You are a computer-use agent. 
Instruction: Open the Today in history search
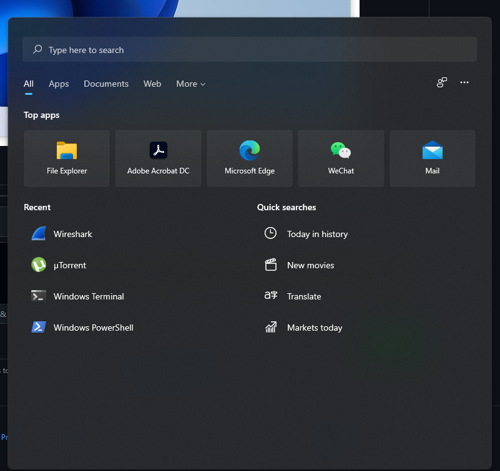tap(317, 234)
